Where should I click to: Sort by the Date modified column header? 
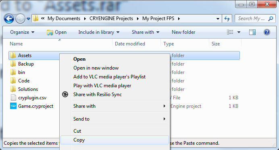(130, 44)
